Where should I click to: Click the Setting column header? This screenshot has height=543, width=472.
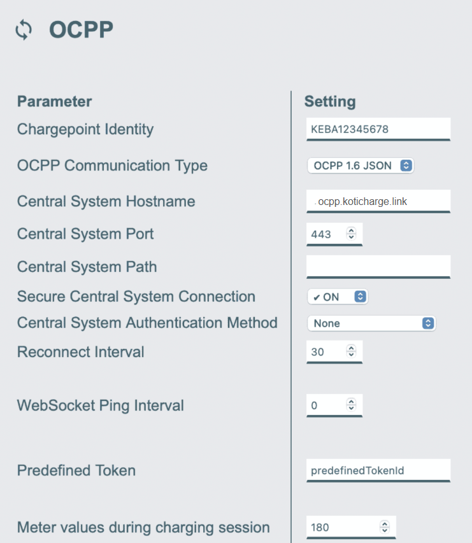(x=330, y=101)
